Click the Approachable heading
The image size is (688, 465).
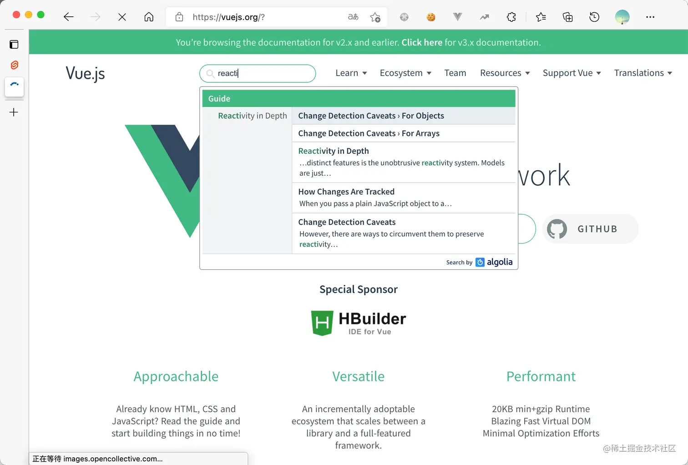[176, 376]
